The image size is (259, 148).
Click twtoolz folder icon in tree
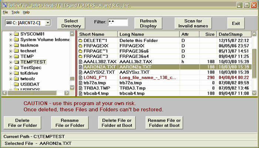(x=16, y=79)
